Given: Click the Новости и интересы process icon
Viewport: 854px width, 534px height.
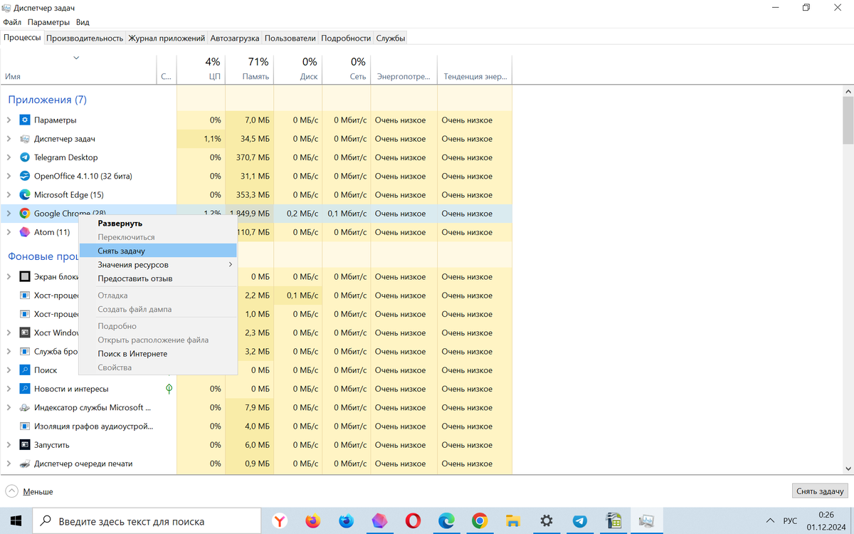Looking at the screenshot, I should (25, 389).
